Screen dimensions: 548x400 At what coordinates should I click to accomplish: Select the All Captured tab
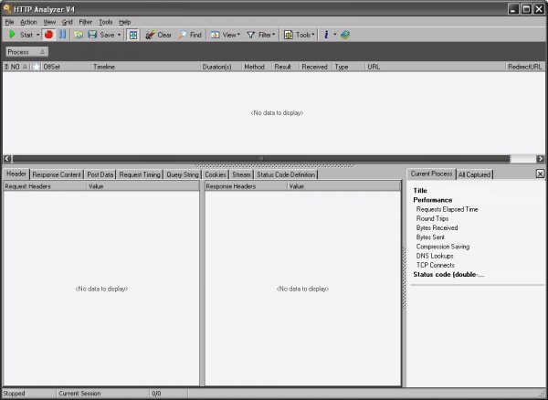tap(474, 174)
